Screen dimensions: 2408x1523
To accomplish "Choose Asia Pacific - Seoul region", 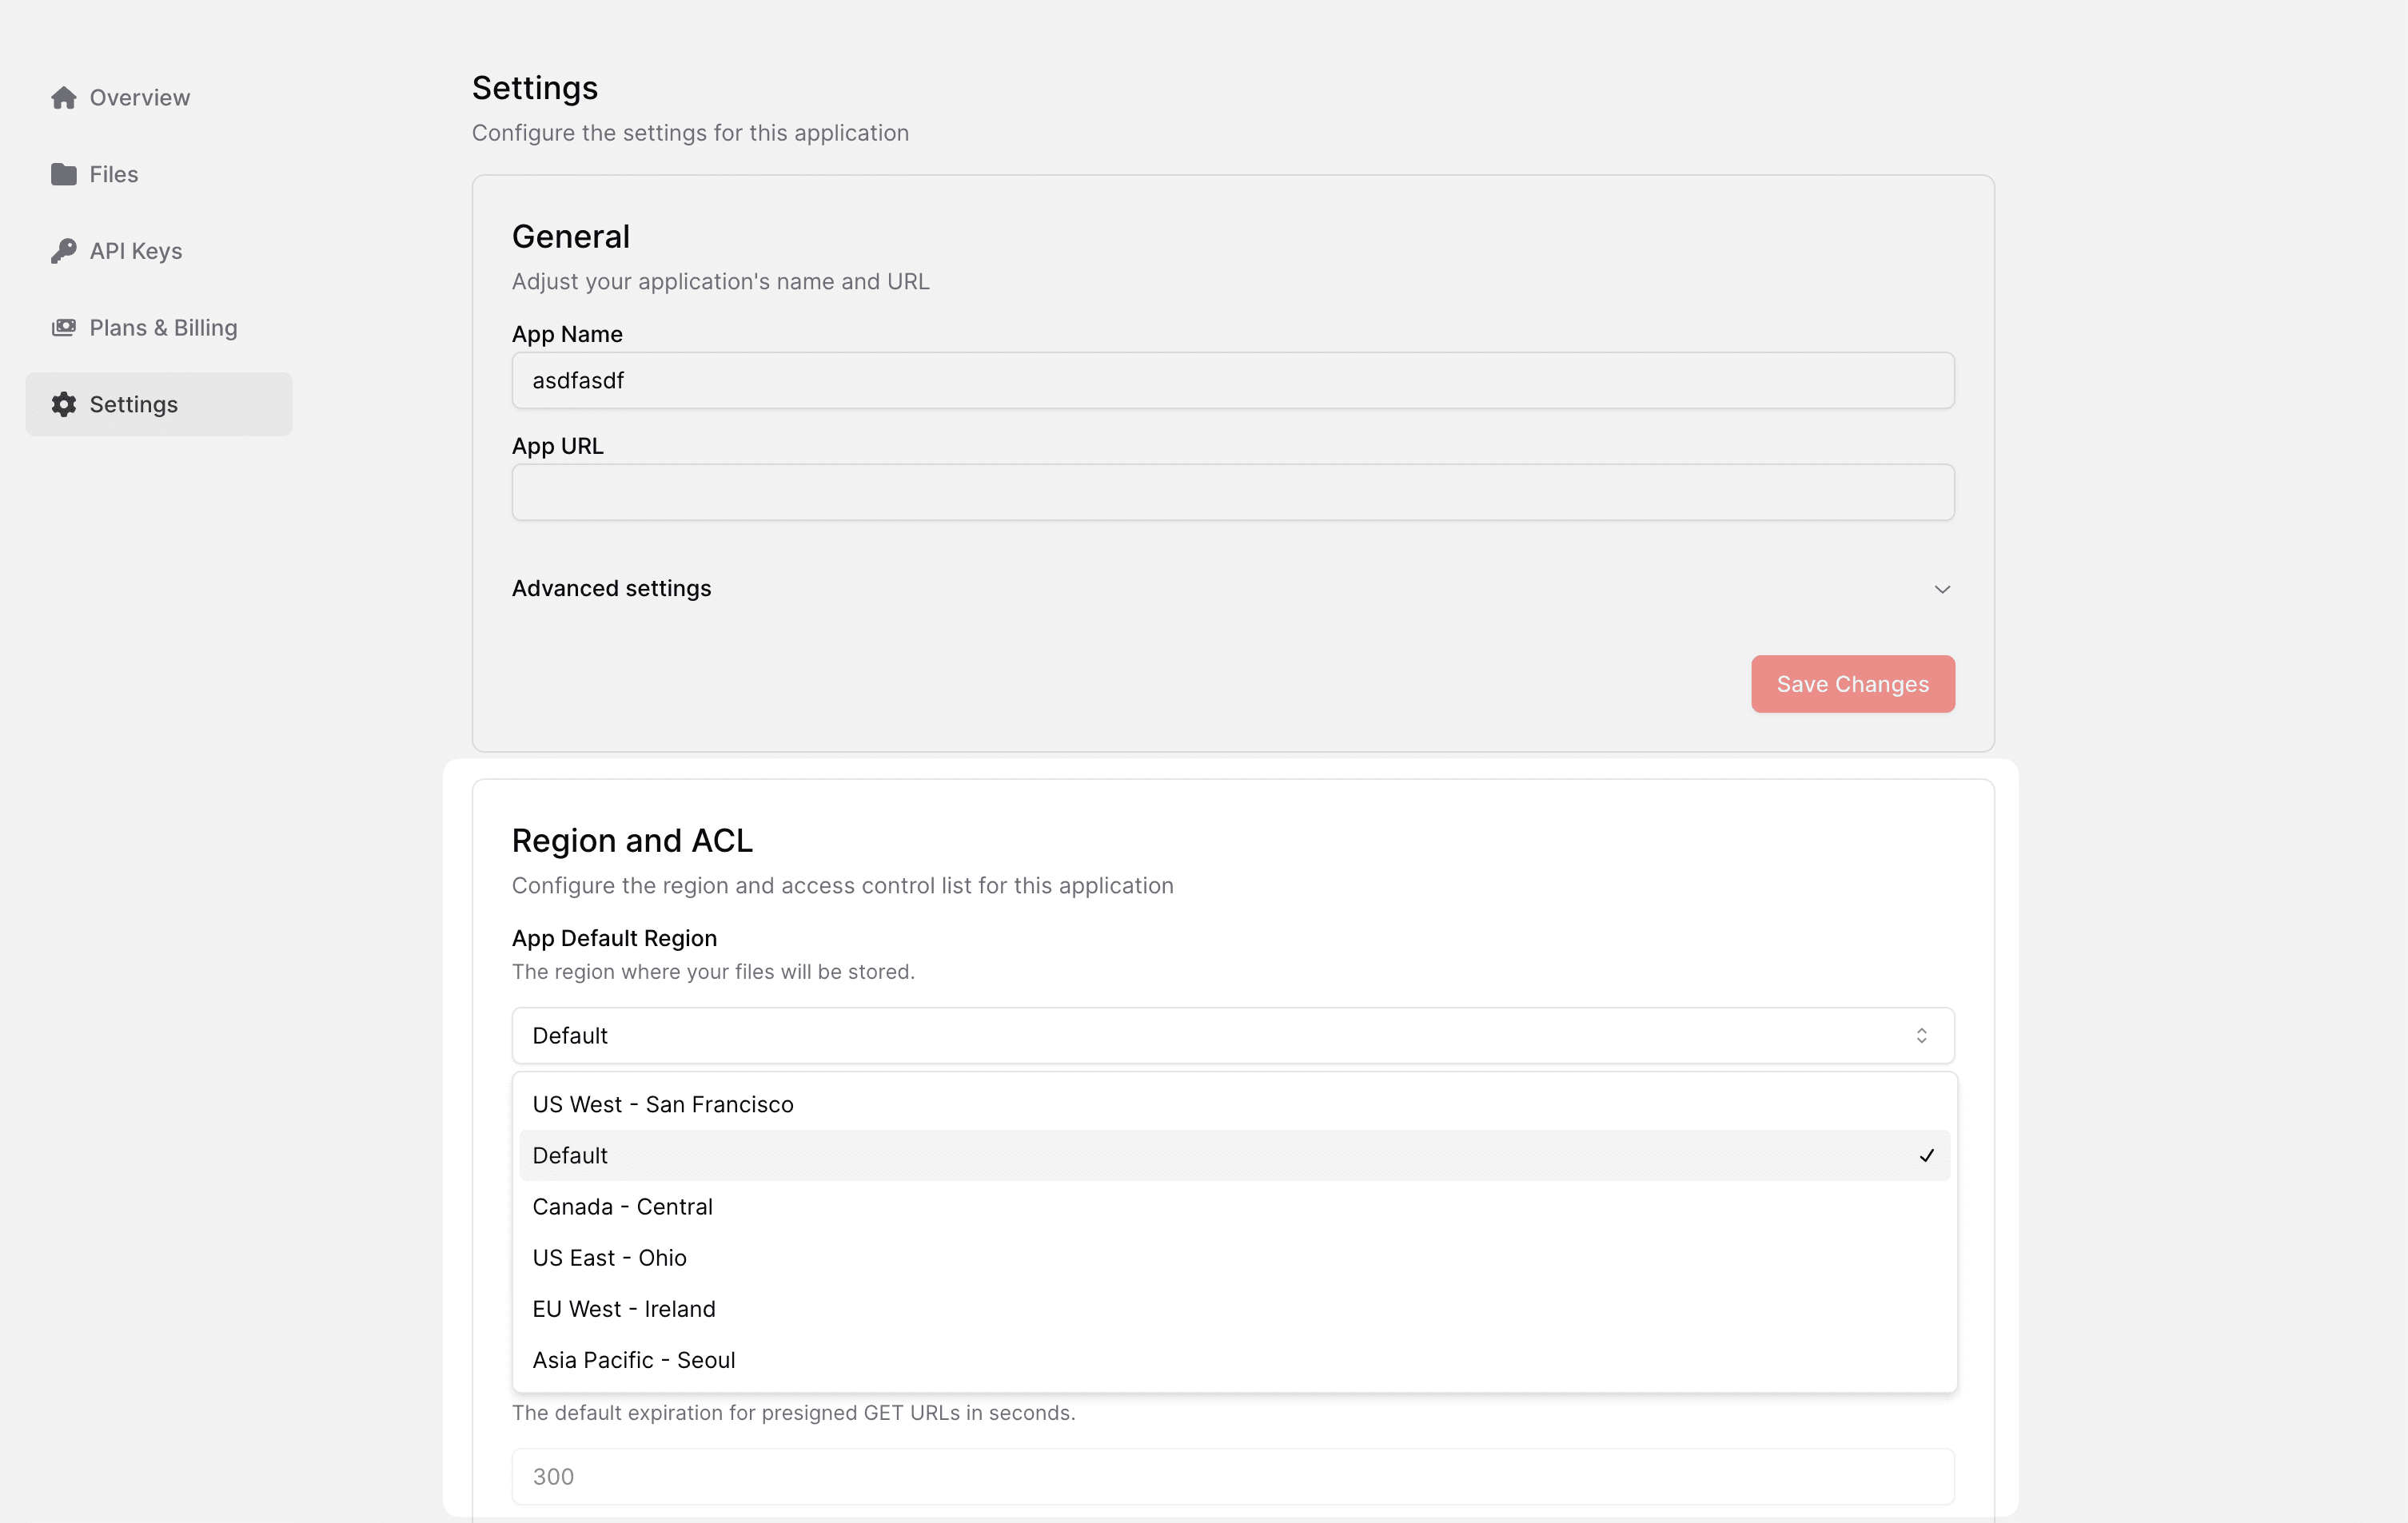I will coord(633,1360).
